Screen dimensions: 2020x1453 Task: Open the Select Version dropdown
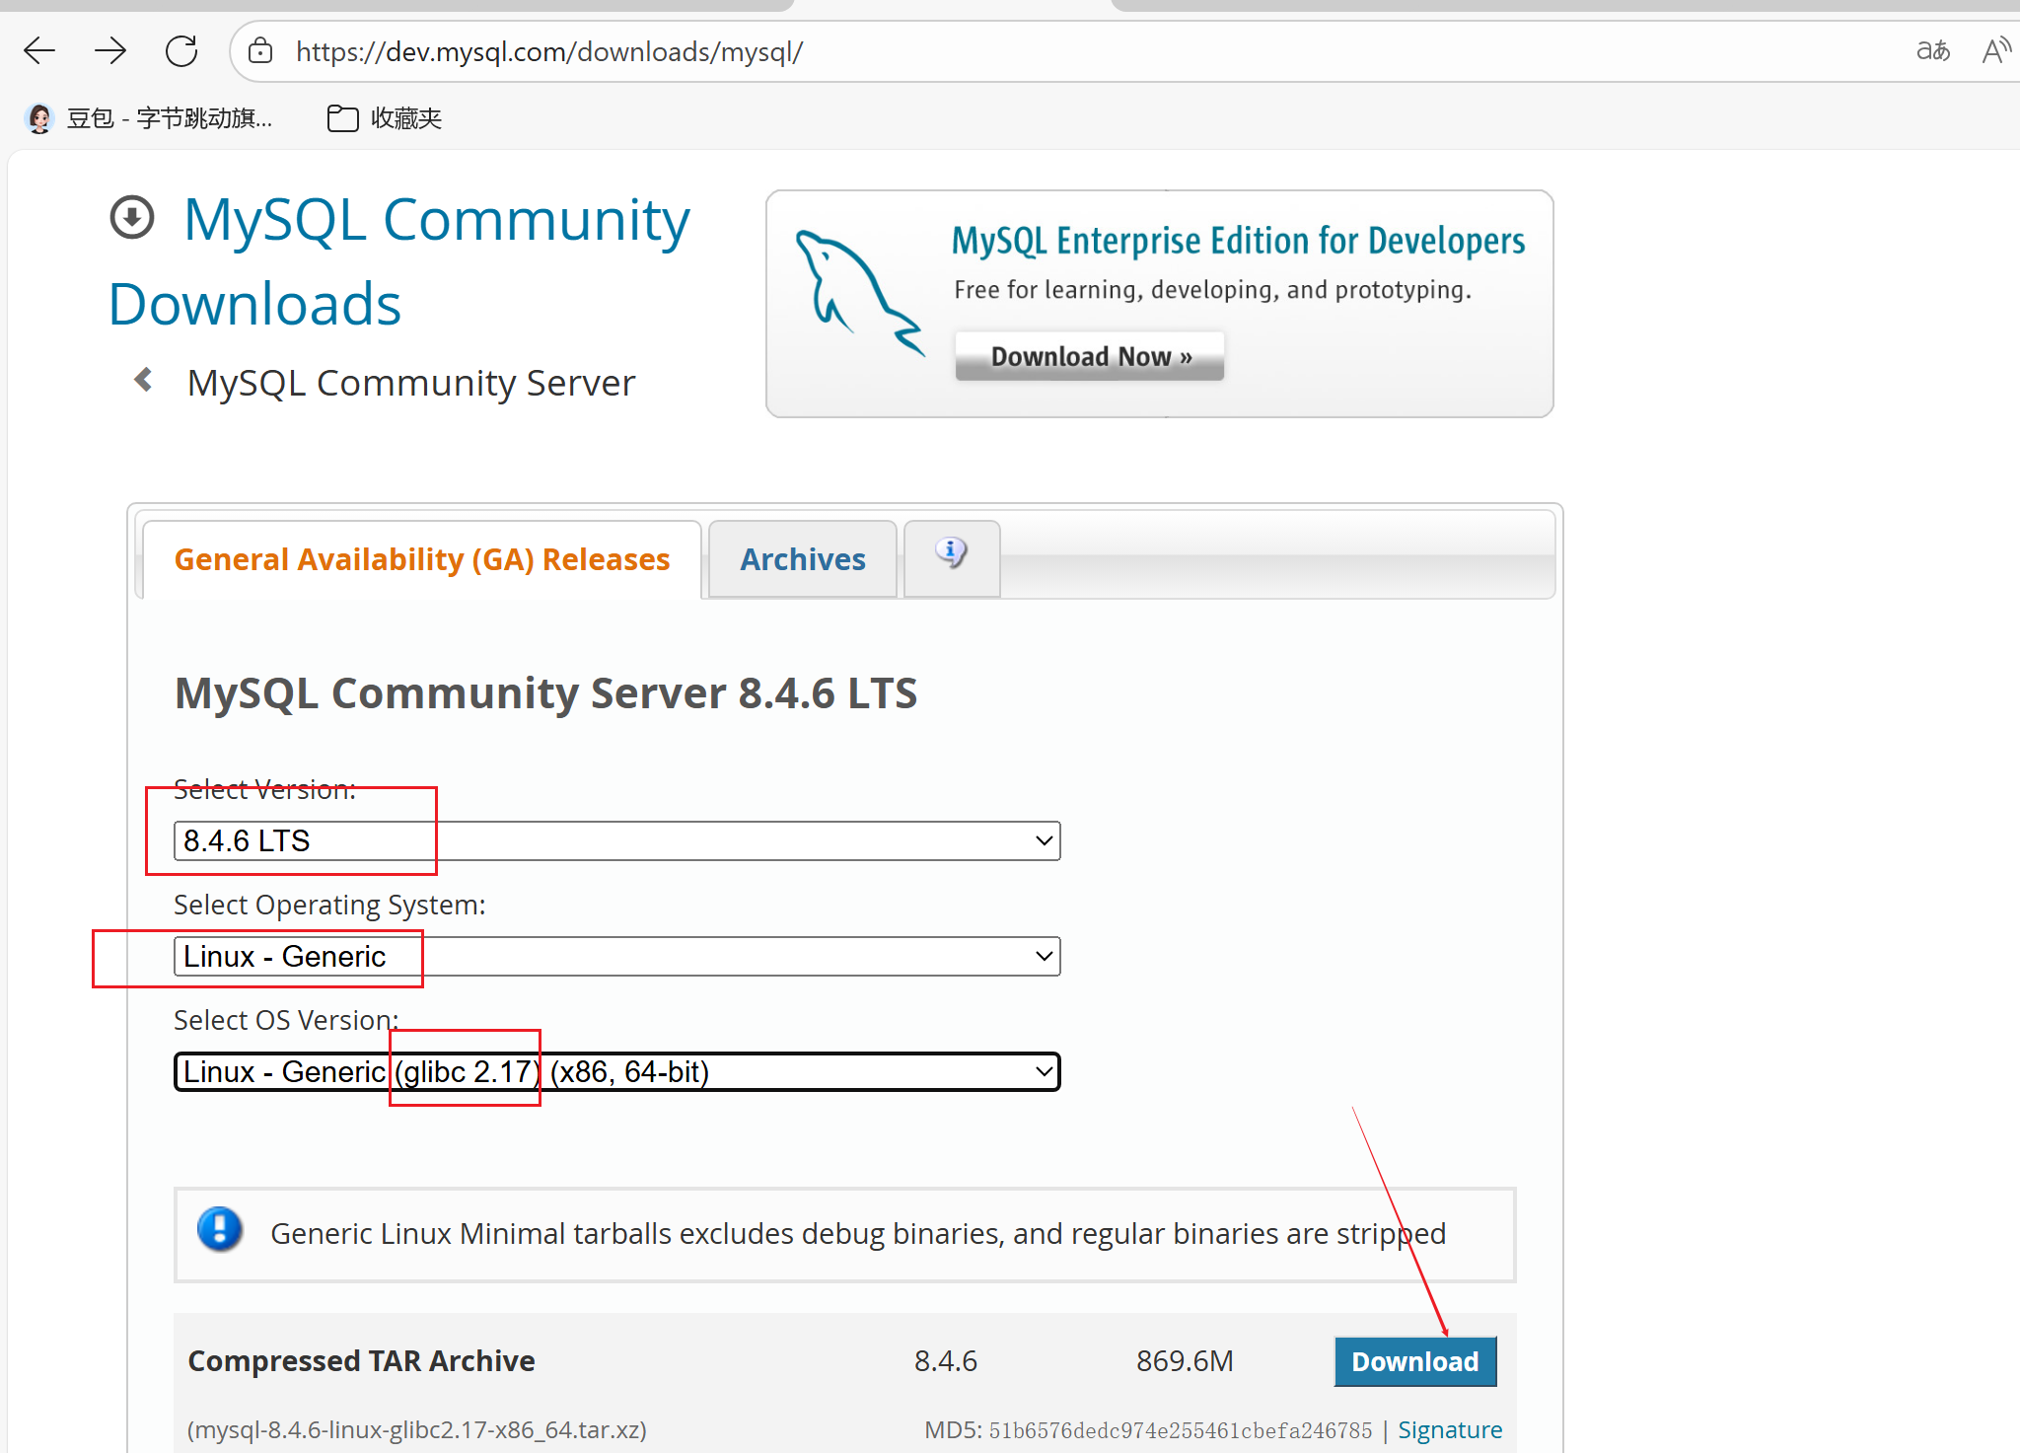(616, 840)
